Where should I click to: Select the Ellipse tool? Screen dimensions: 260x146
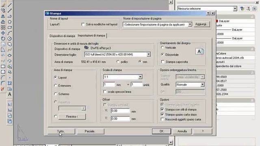tap(10, 55)
